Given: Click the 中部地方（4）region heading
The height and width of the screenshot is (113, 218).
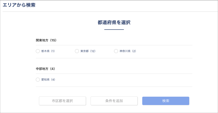Looking at the screenshot, I should coord(45,69).
